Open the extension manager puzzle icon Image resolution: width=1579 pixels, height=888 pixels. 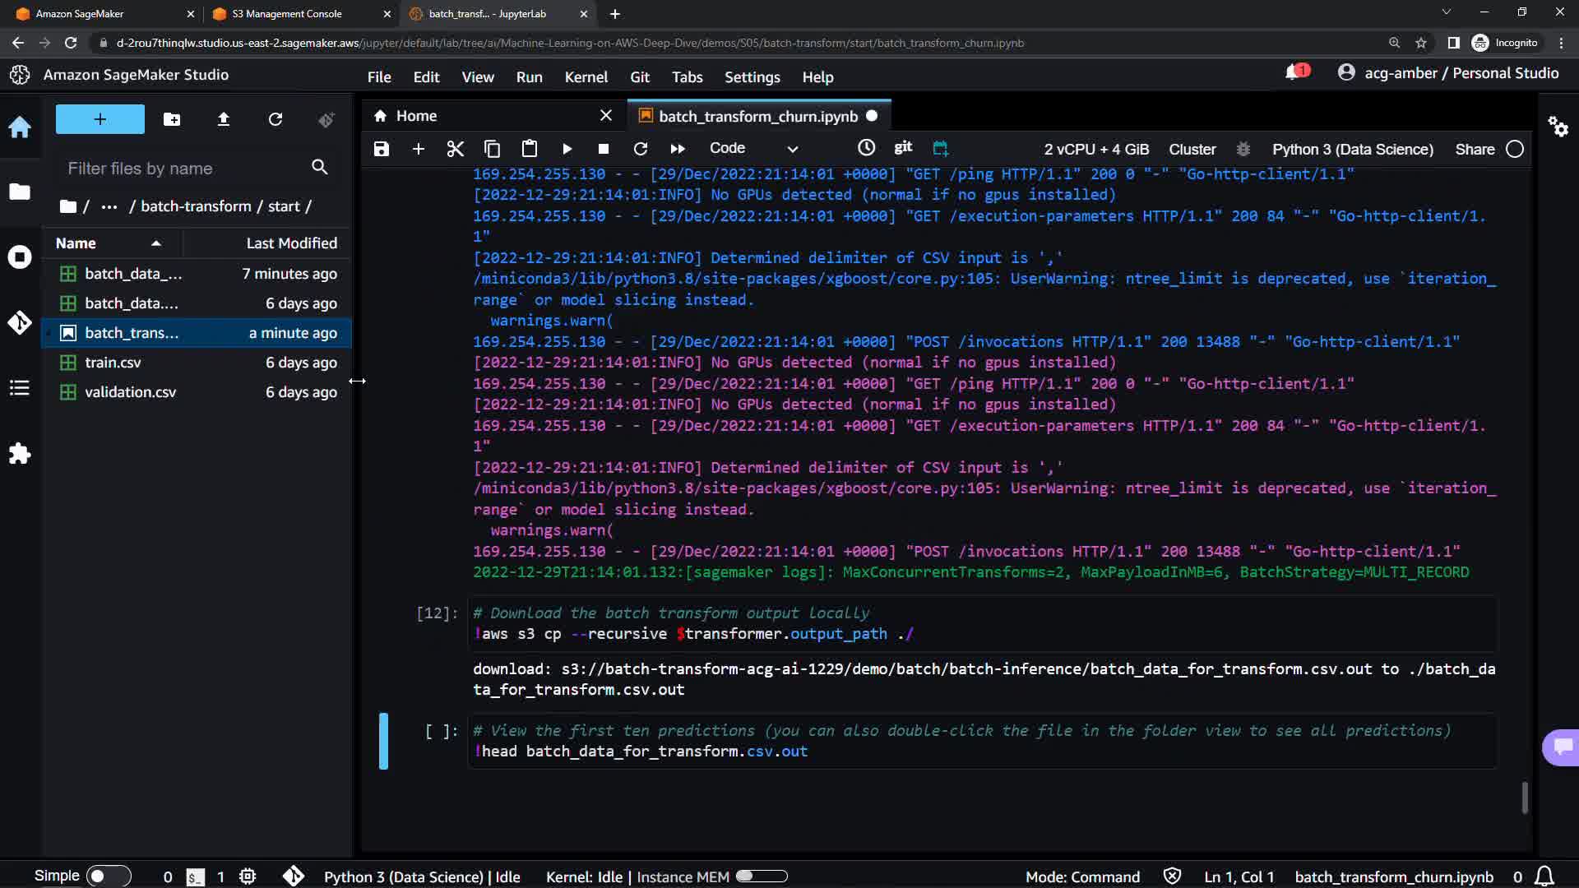point(20,453)
